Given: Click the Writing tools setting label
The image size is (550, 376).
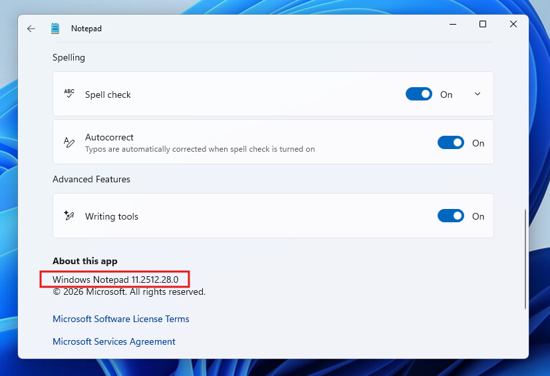Looking at the screenshot, I should tap(112, 216).
